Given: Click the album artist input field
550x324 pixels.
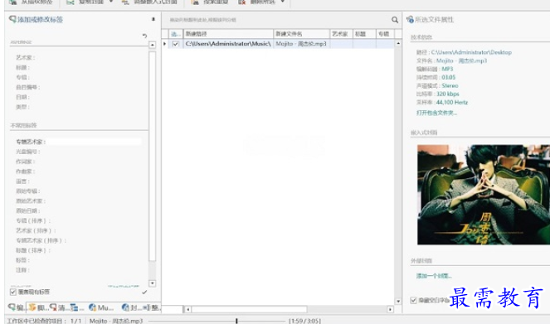Looking at the screenshot, I should [x=95, y=142].
